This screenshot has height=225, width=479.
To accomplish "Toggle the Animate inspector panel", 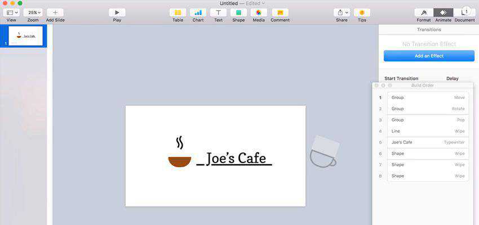I will pos(443,12).
